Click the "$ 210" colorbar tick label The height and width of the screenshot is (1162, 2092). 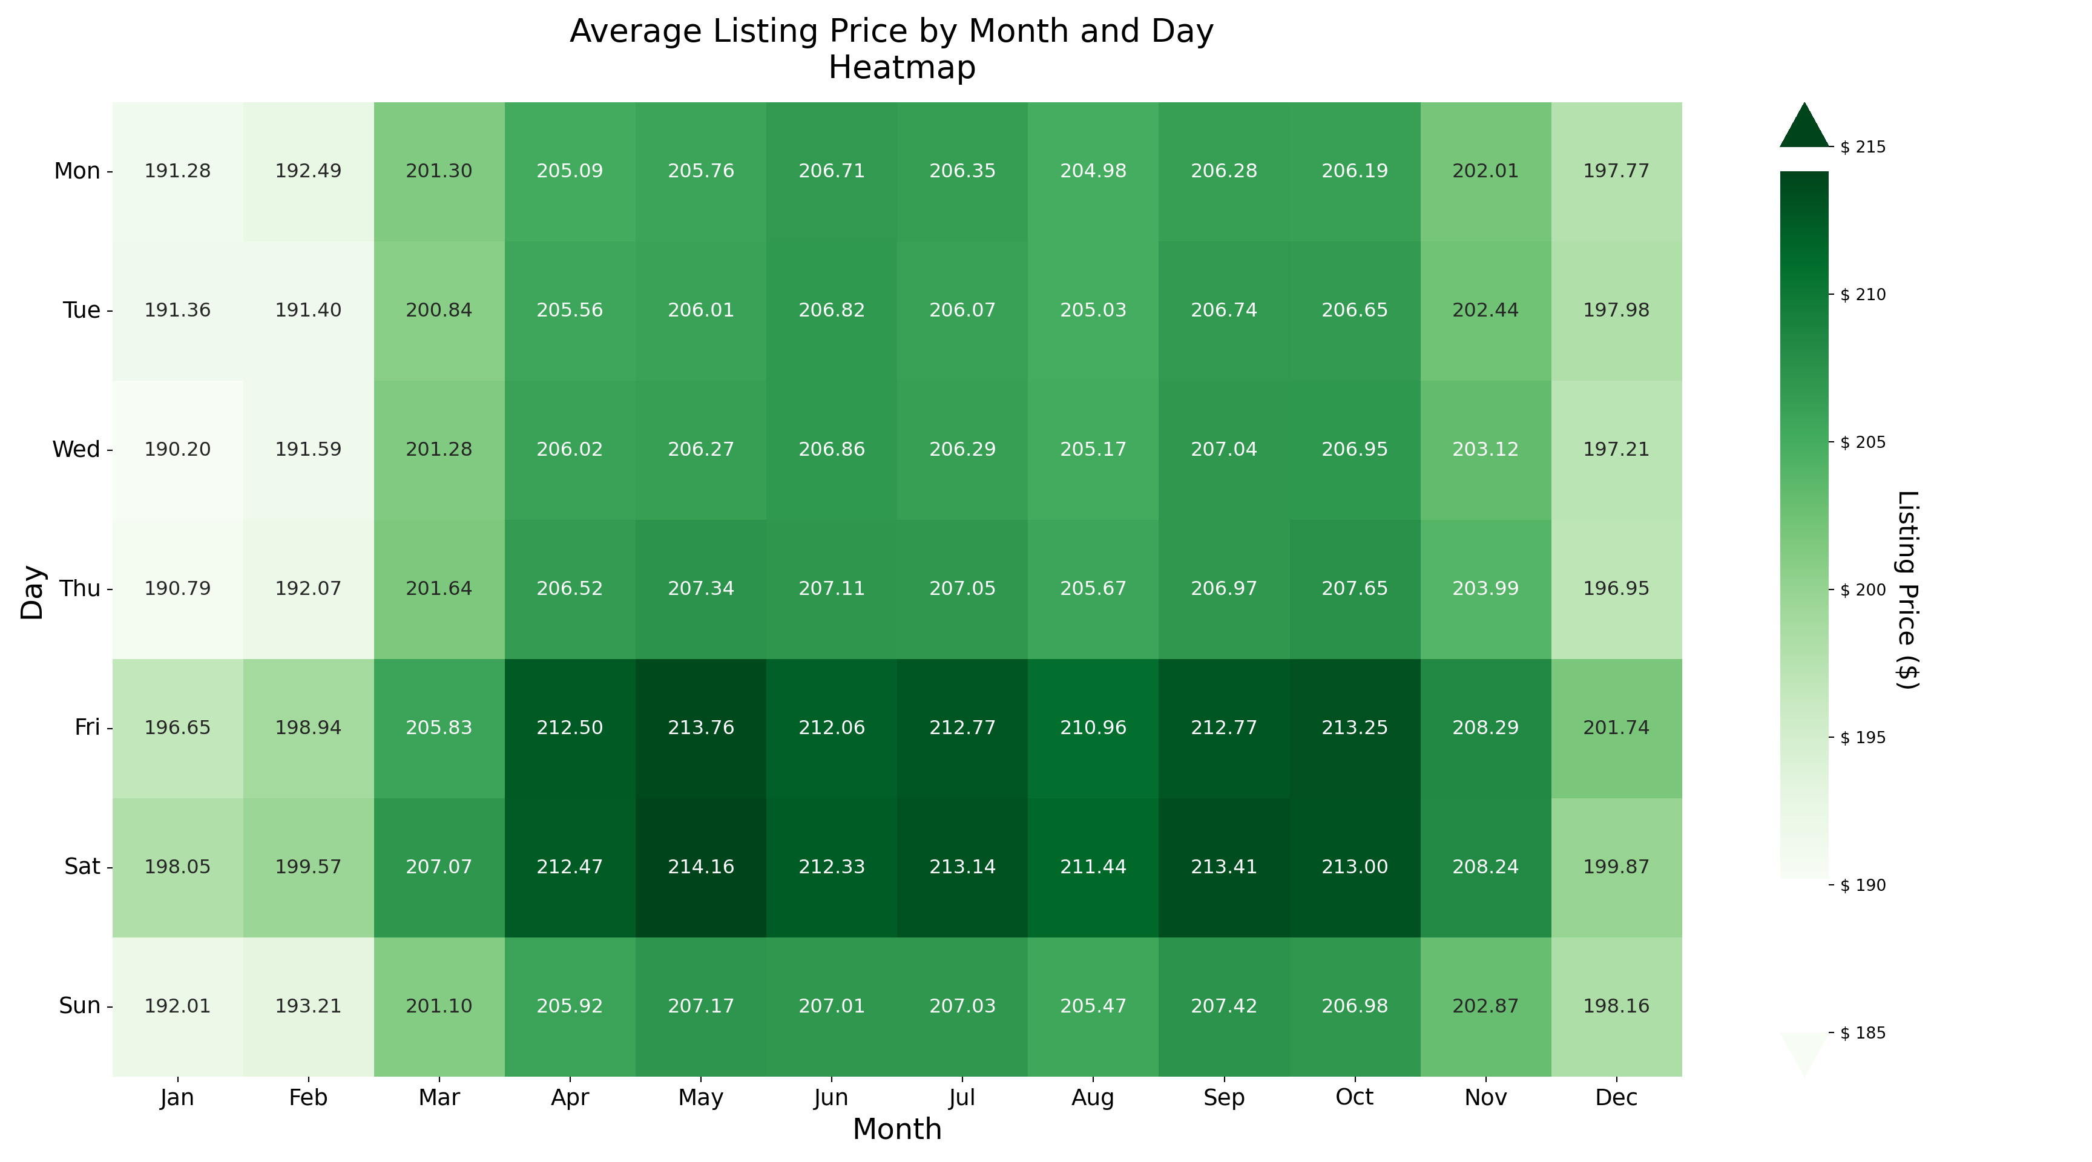pos(1863,295)
